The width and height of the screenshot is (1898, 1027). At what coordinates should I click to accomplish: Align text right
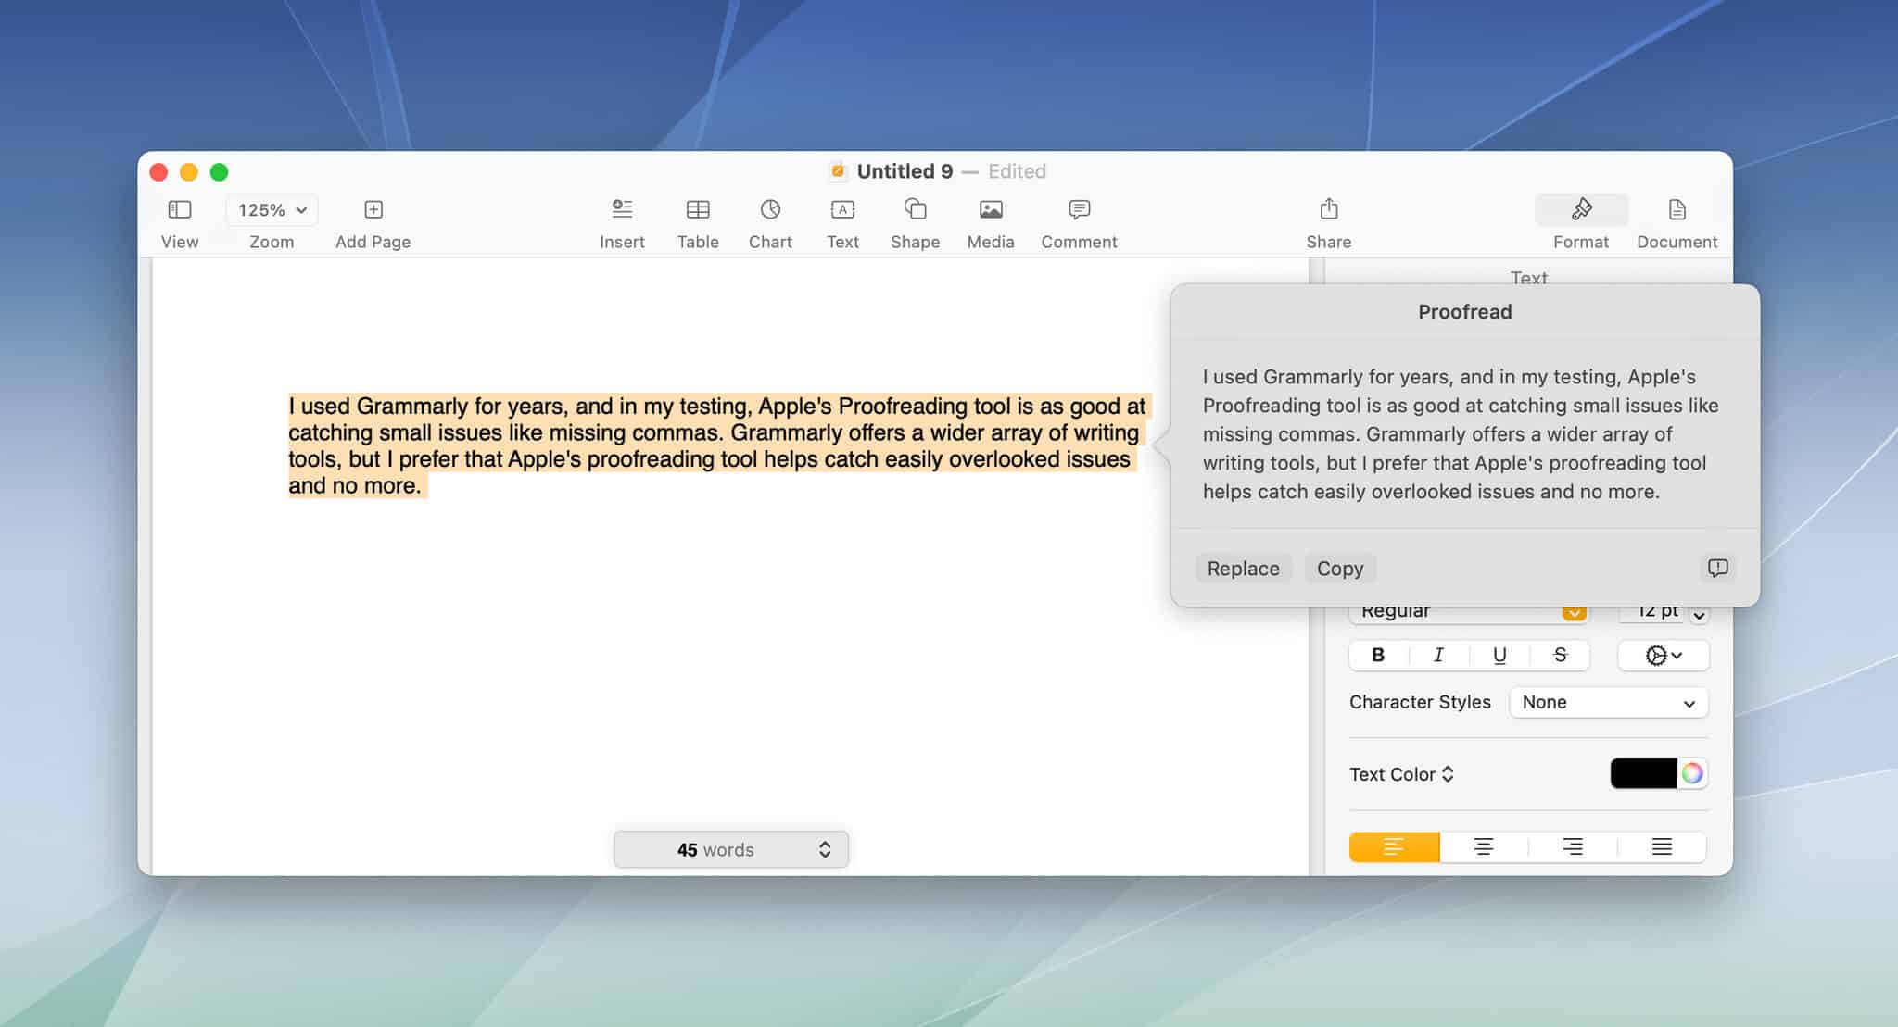(1573, 846)
